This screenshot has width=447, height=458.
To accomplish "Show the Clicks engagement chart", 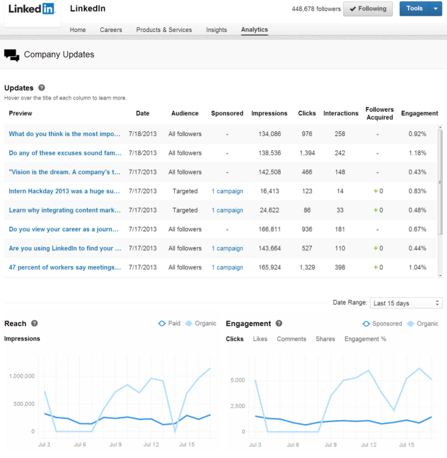I will click(x=234, y=339).
